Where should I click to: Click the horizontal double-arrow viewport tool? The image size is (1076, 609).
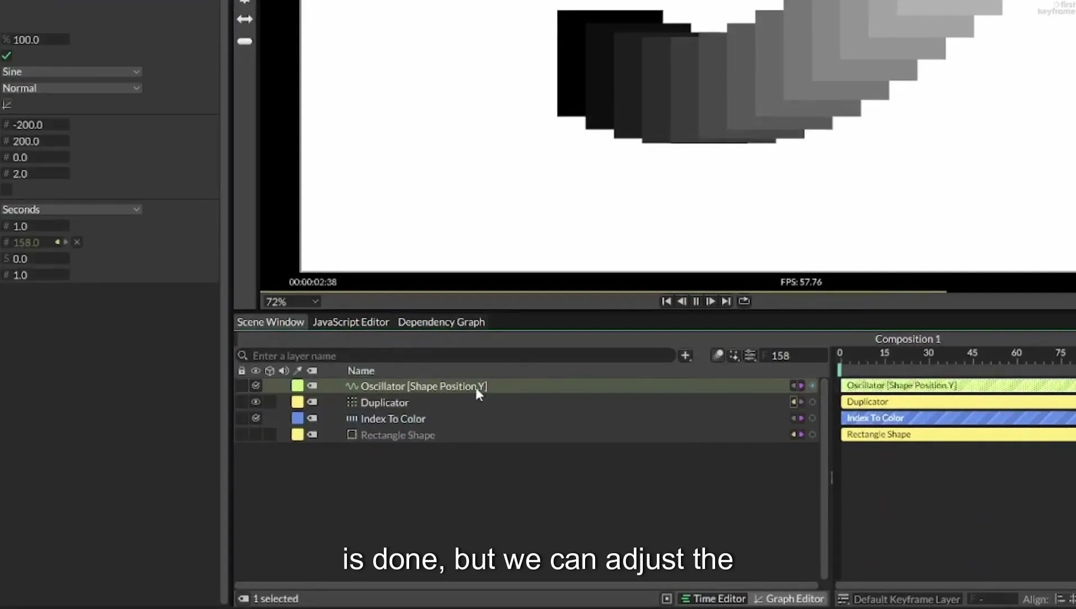[x=244, y=19]
